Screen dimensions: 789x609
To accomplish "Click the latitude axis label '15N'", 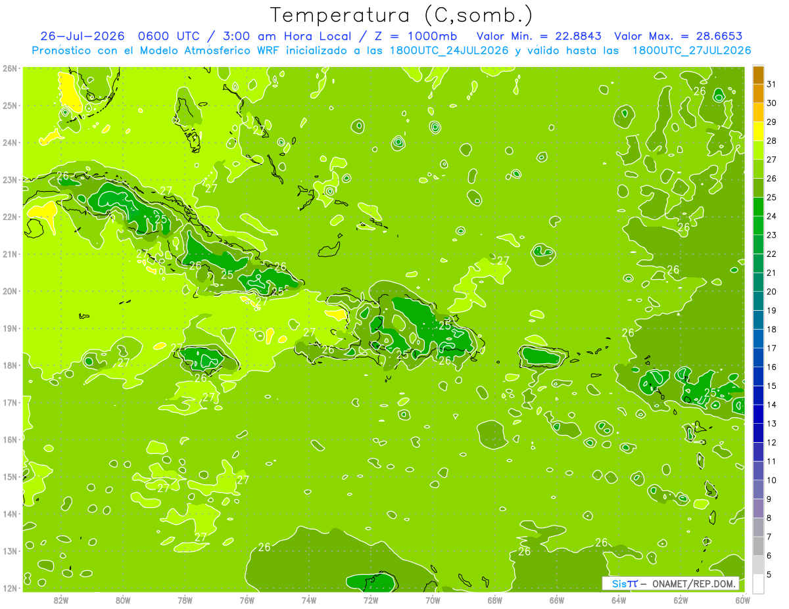I will [x=9, y=476].
